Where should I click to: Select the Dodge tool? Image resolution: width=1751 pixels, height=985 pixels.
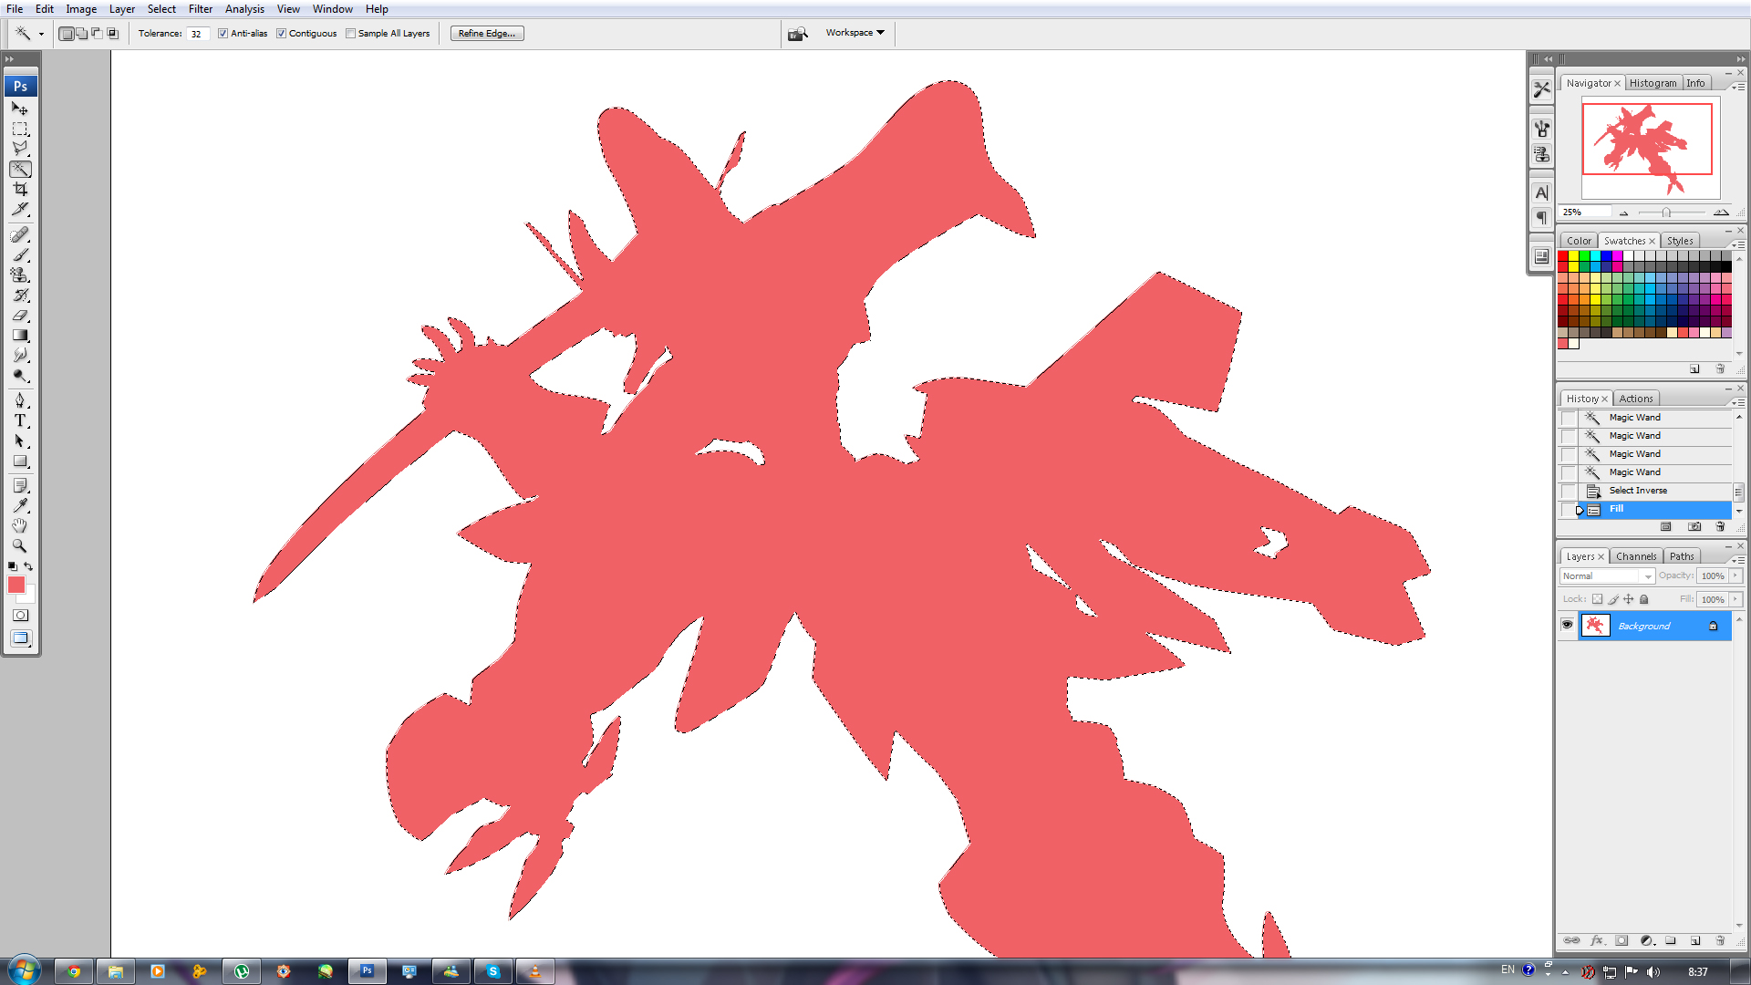(x=20, y=376)
